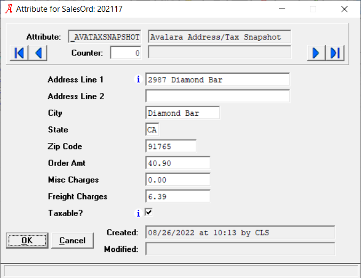This screenshot has width=361, height=278.
Task: Click the Created: label
Action: [123, 233]
